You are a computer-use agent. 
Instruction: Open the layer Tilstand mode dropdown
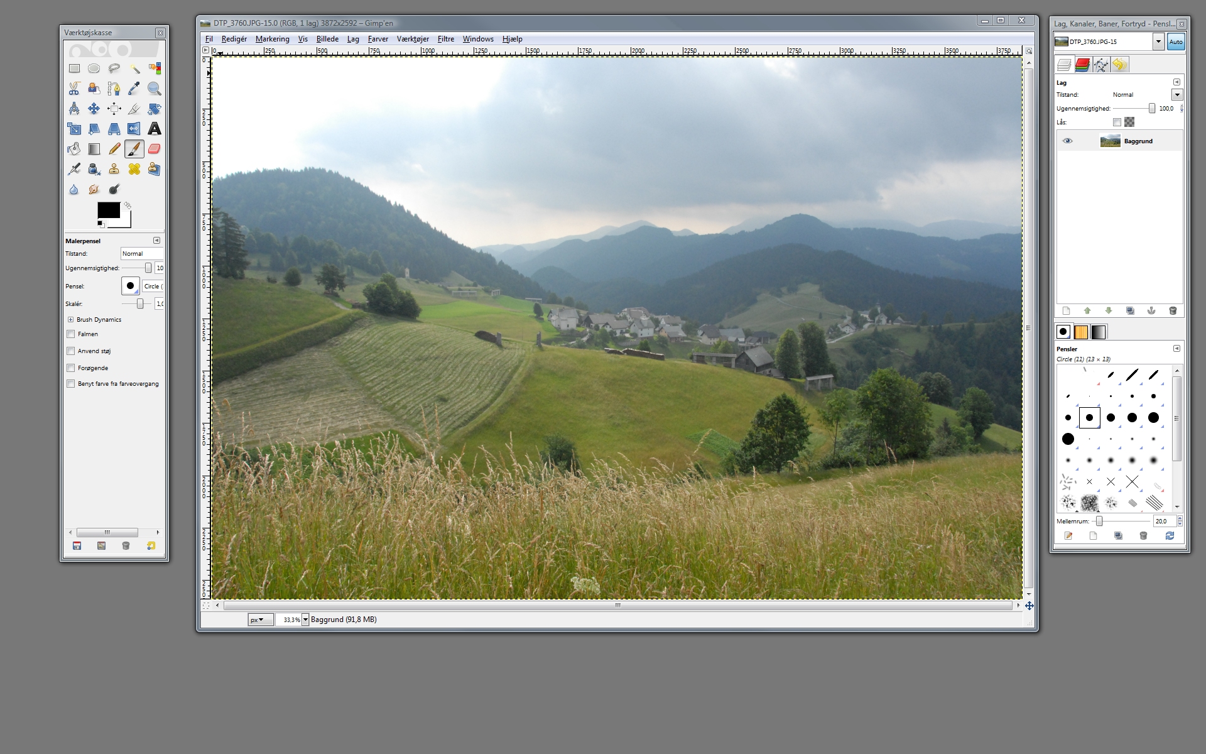1176,95
